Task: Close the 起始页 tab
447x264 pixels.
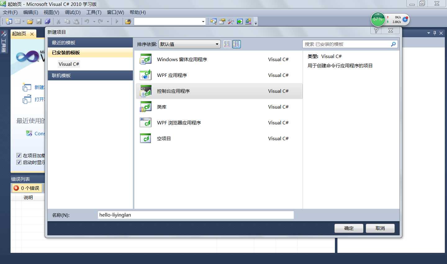Action: [x=32, y=34]
